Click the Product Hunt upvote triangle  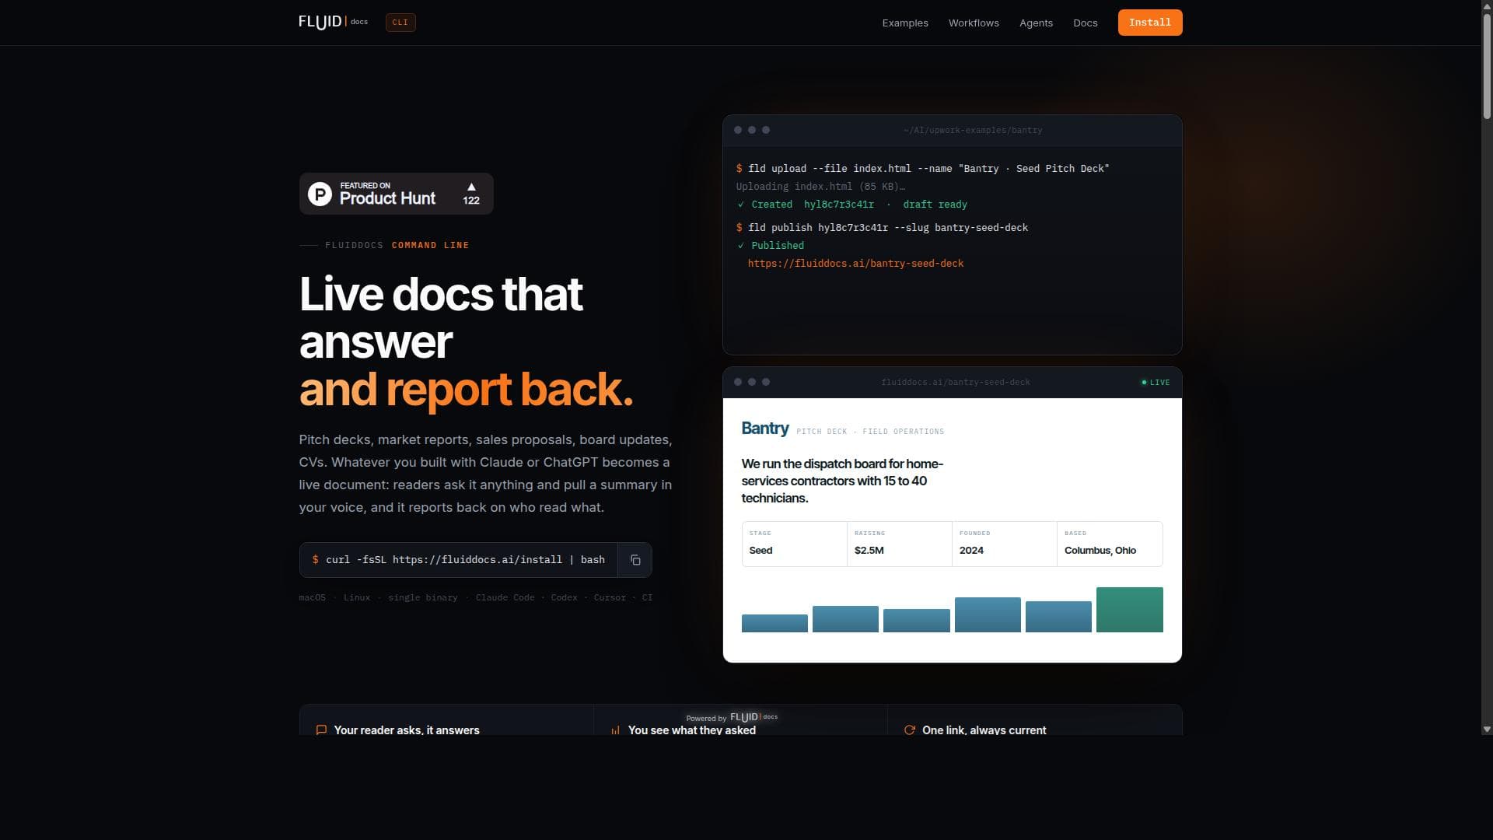point(471,187)
